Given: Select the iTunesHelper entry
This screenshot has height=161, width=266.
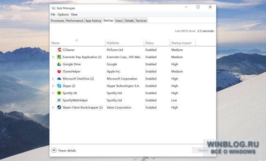Looking at the screenshot, I should [x=72, y=71].
